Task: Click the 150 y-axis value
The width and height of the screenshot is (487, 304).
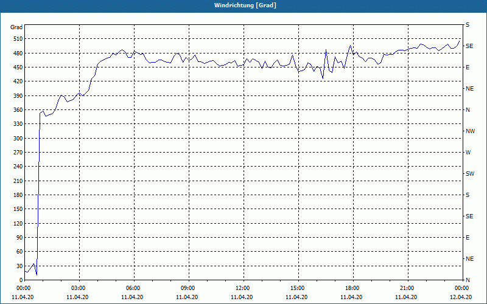Action: click(18, 209)
